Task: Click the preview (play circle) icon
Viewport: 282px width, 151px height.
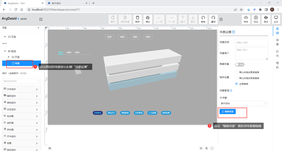Action: tap(256, 19)
